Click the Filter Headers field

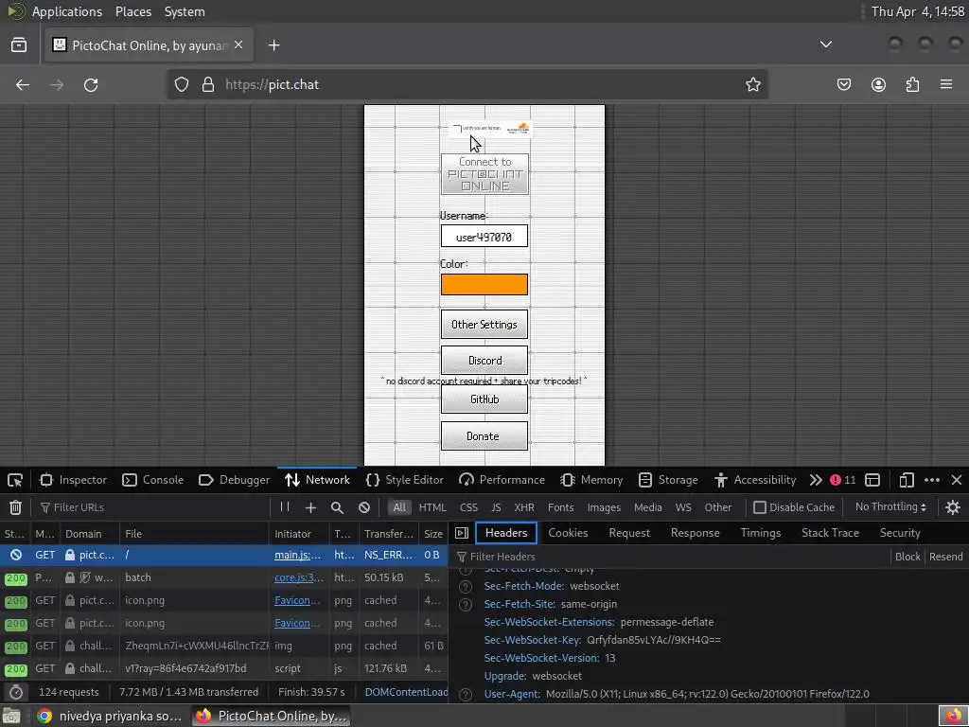click(671, 557)
